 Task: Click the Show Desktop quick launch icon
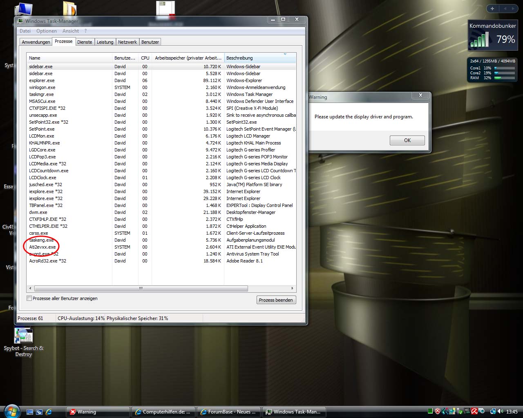coord(30,412)
